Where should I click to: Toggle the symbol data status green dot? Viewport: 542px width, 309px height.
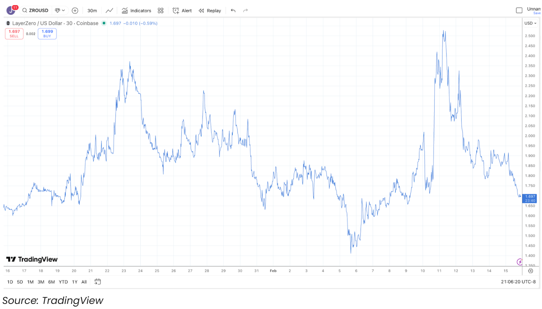(103, 23)
